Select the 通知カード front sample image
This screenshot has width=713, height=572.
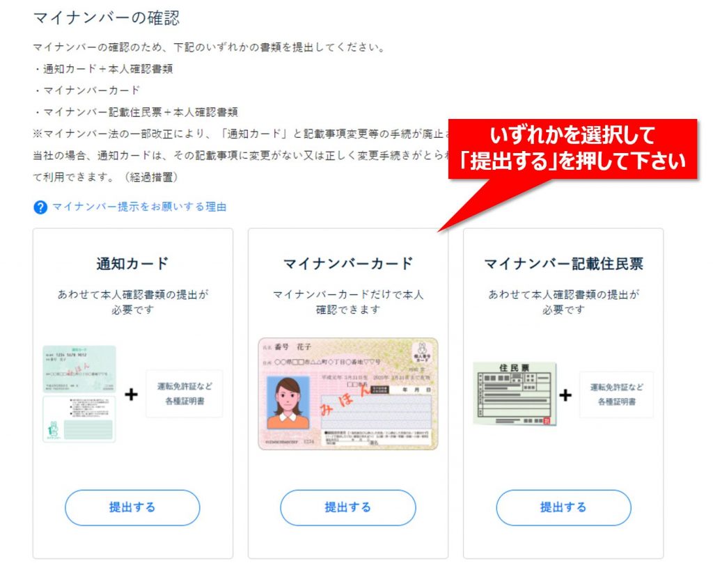click(x=79, y=369)
